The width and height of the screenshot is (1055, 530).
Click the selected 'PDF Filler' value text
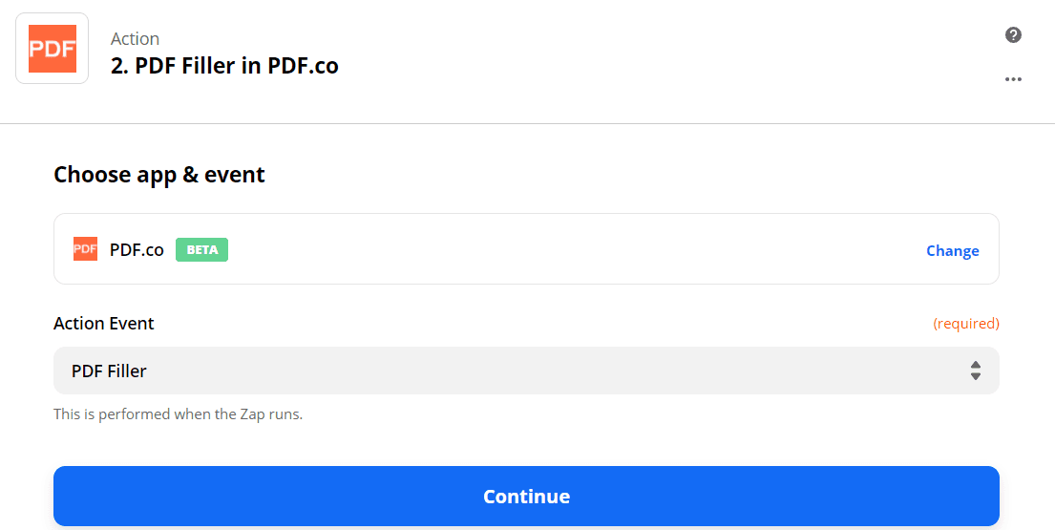point(109,371)
